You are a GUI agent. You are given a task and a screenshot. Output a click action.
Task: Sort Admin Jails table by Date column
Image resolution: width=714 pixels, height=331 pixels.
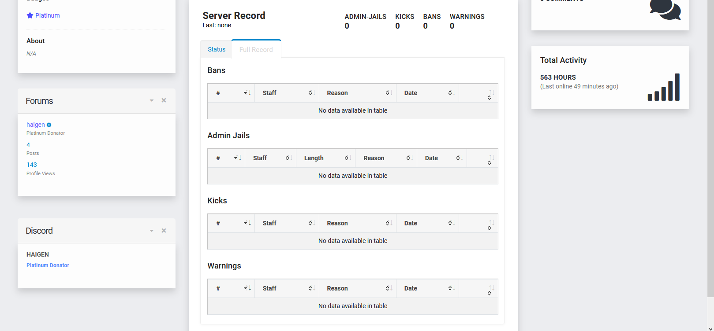click(442, 158)
